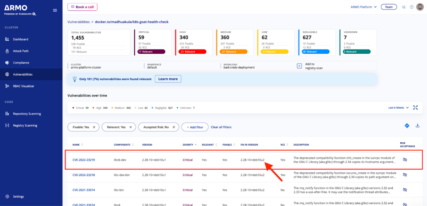Click the Medium legend dot

coord(112,108)
